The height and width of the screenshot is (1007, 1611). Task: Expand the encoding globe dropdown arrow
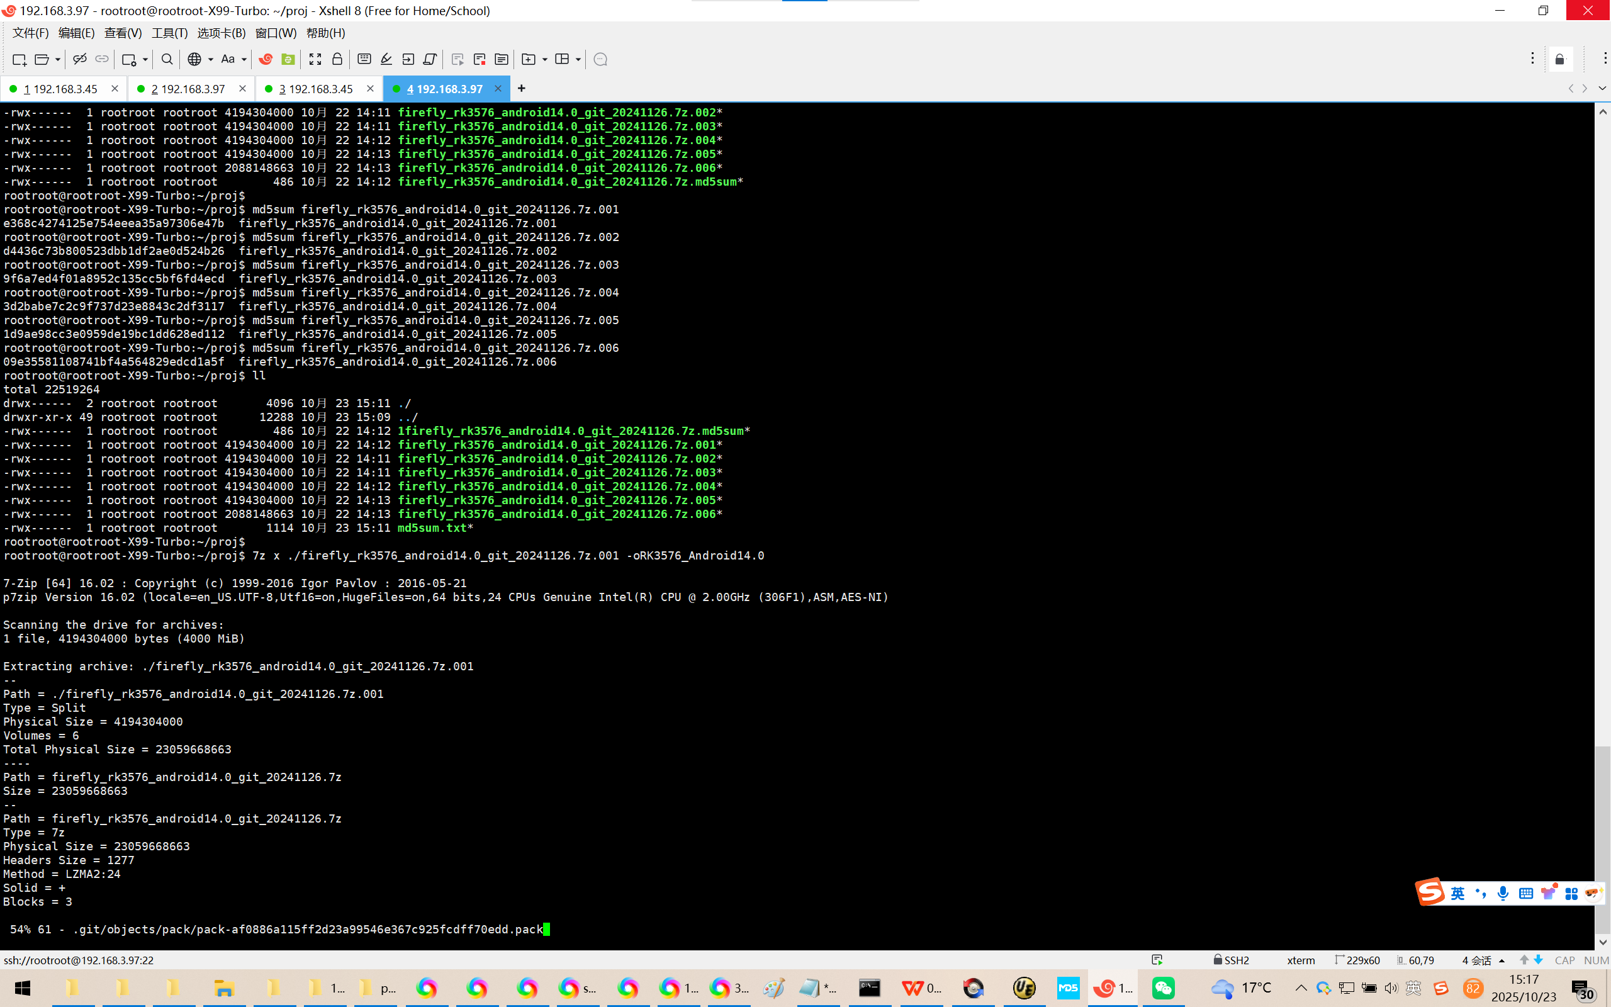tap(210, 59)
